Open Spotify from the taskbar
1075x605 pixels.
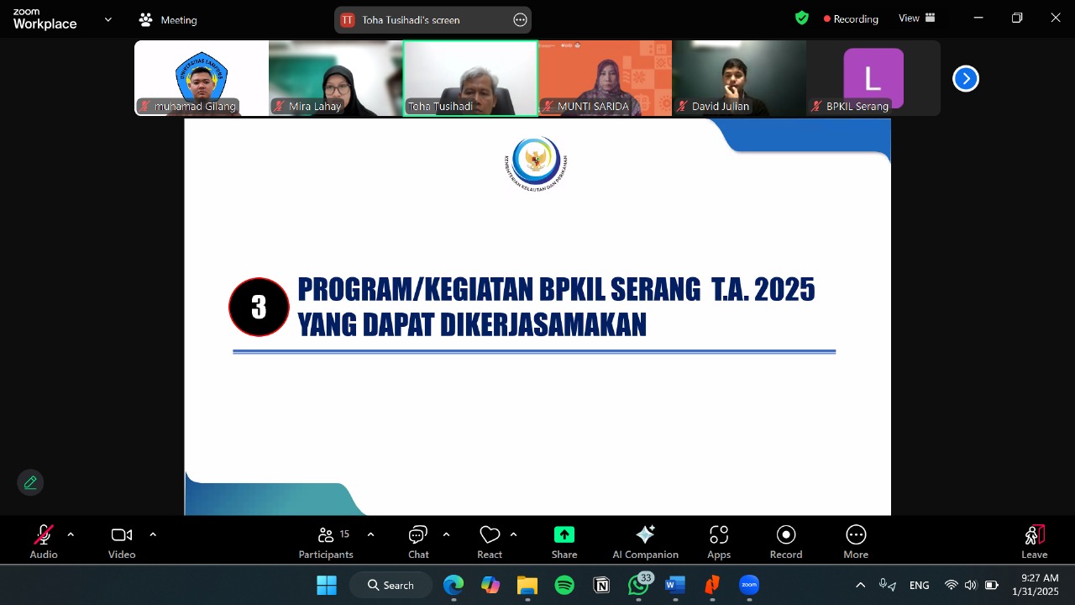pyautogui.click(x=564, y=585)
